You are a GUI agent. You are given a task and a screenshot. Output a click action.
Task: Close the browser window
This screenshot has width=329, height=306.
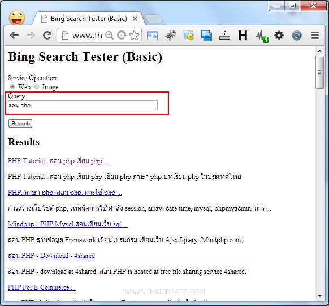[313, 6]
